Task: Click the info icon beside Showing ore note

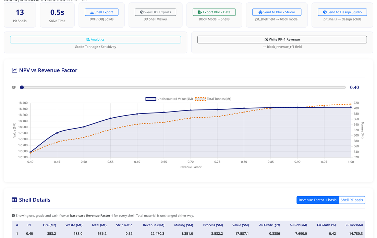Action: 13,216
